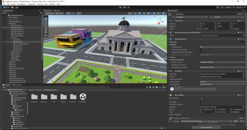Screen dimensions: 247x130
Task: Click the Pause button in the toolbar
Action: [x=125, y=7]
